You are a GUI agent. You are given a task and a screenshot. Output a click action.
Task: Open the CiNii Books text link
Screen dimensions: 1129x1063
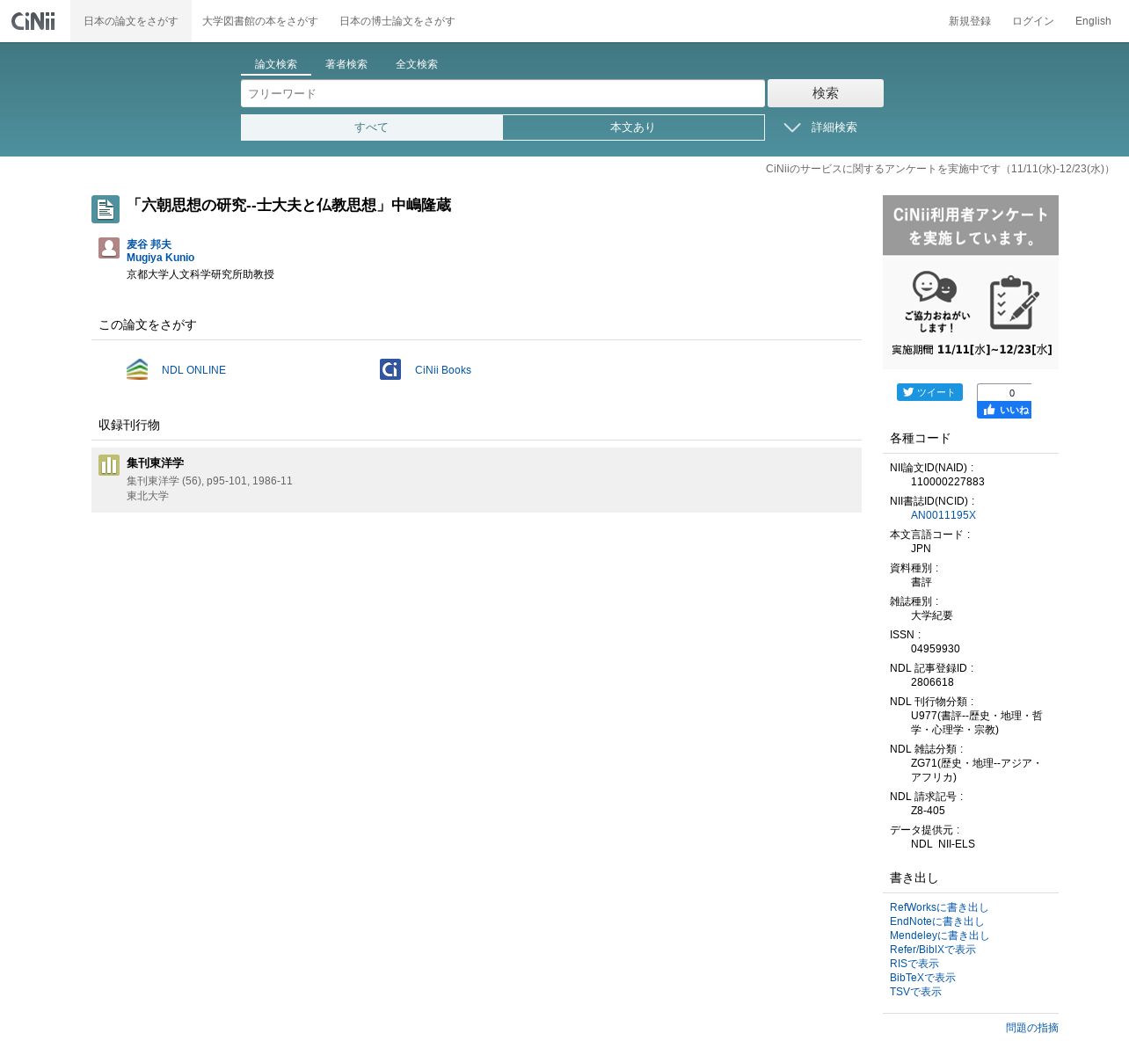[443, 370]
